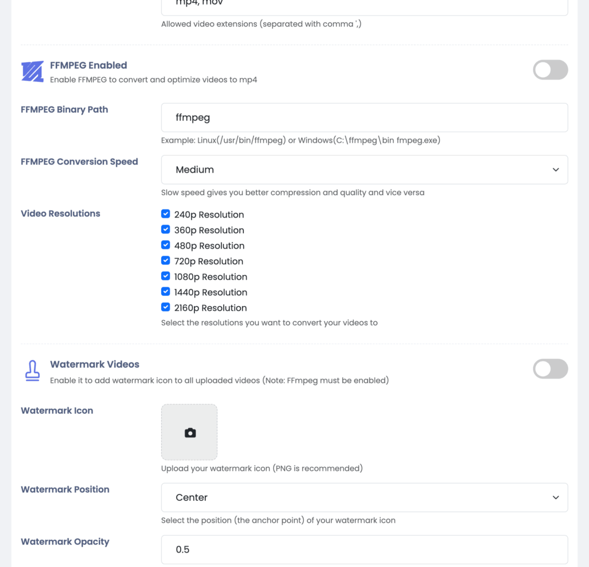Click the 1080p Resolution label text
The width and height of the screenshot is (589, 567).
point(211,277)
